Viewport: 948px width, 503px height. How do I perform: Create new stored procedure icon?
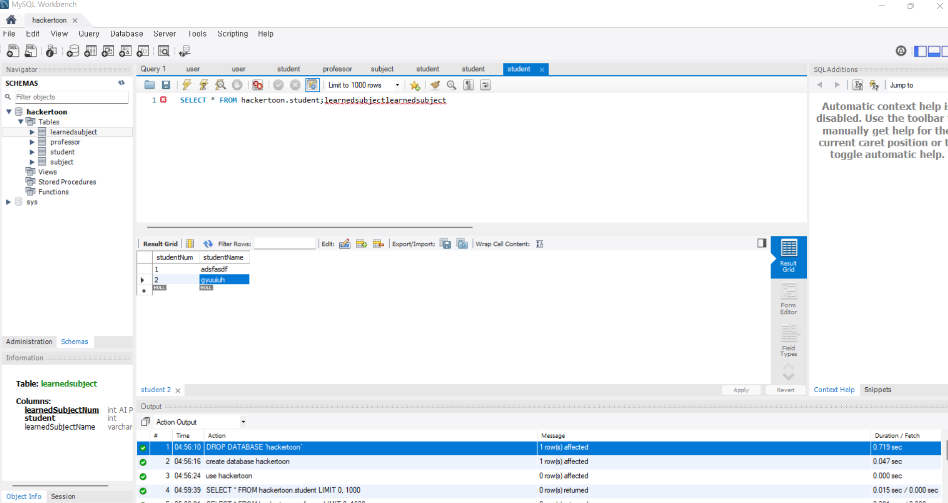[125, 51]
